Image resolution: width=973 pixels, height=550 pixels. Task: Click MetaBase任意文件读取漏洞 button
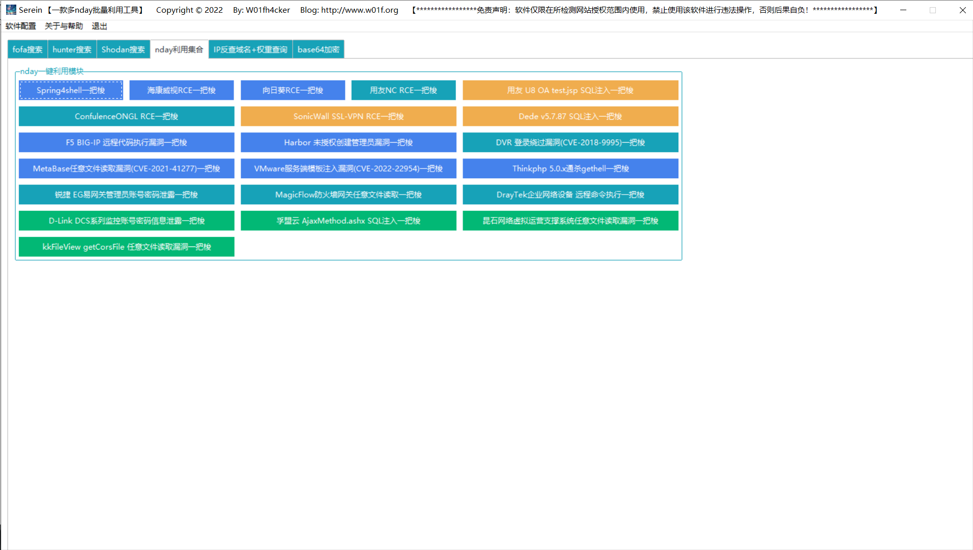[127, 169]
